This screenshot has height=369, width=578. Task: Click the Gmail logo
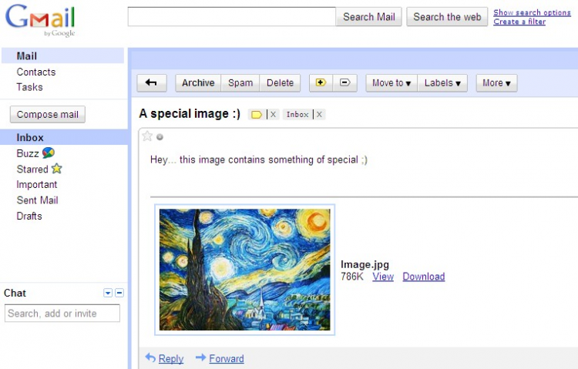pos(40,20)
